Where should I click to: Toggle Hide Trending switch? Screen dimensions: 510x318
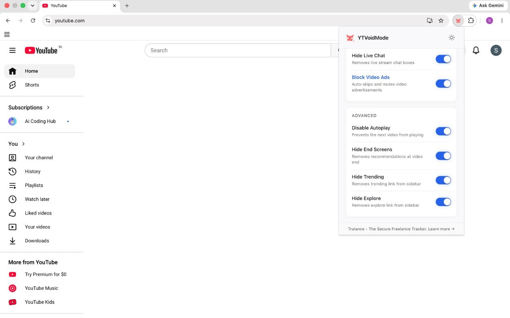pyautogui.click(x=443, y=180)
